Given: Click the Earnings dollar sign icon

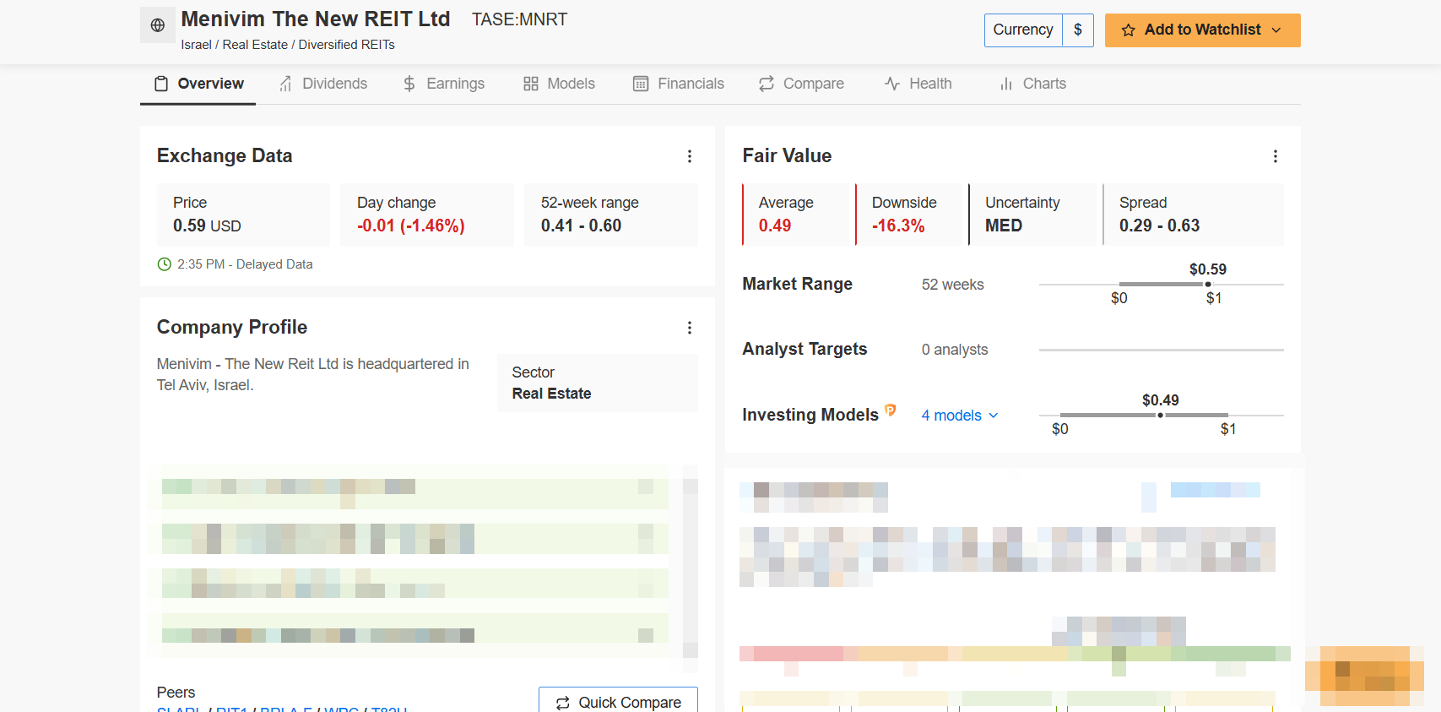Looking at the screenshot, I should [x=409, y=84].
